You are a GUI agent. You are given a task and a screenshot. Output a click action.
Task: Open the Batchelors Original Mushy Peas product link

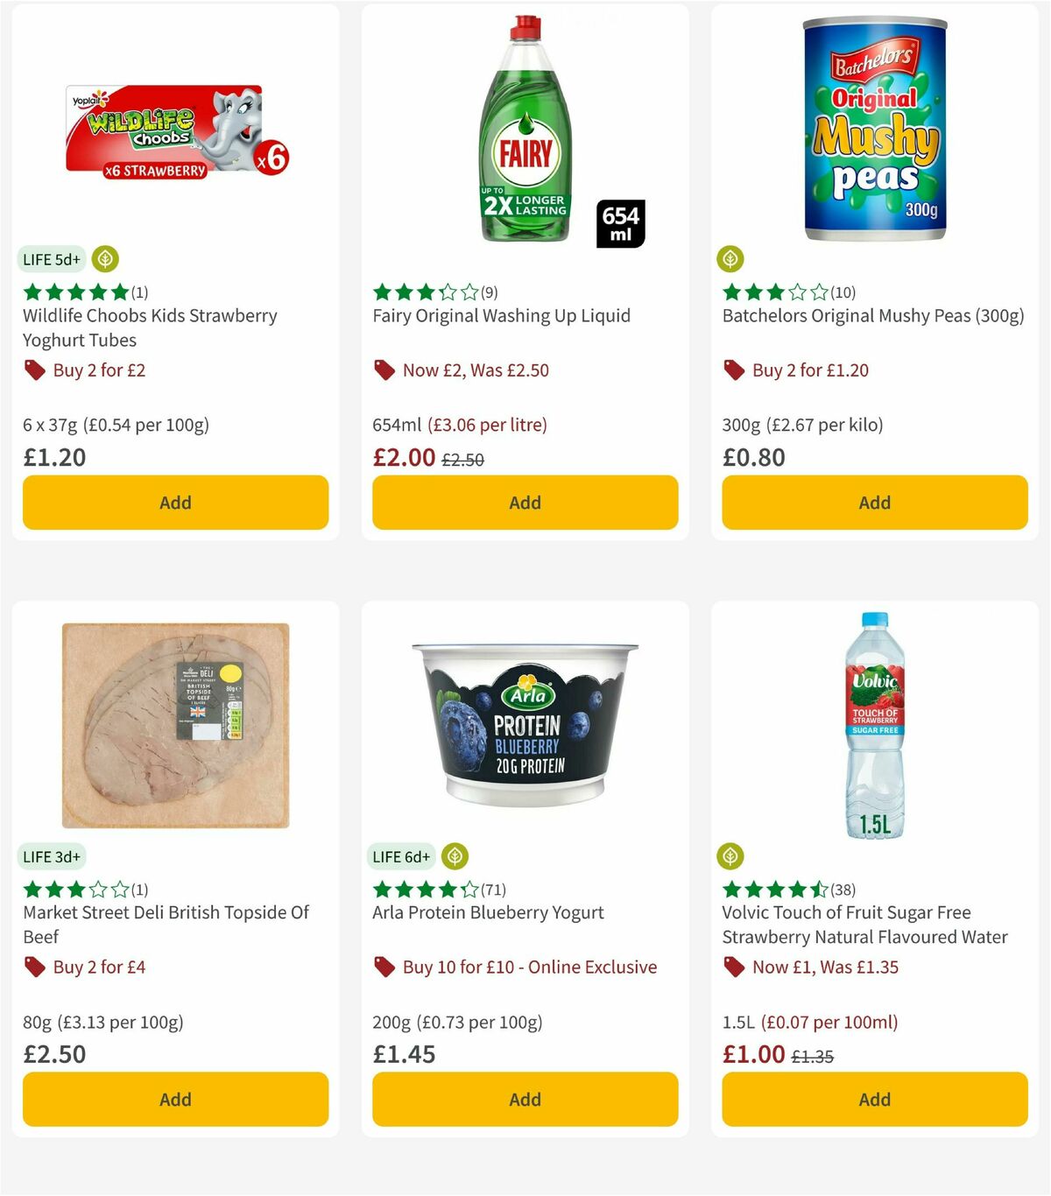tap(873, 316)
